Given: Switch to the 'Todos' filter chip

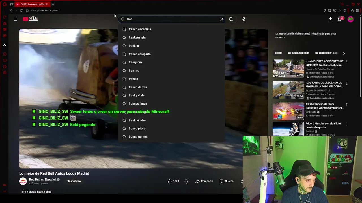Looking at the screenshot, I should pyautogui.click(x=279, y=53).
